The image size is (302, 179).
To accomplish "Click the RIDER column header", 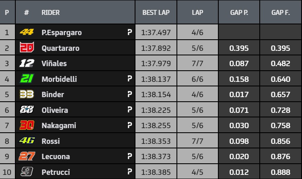I will click(51, 12).
